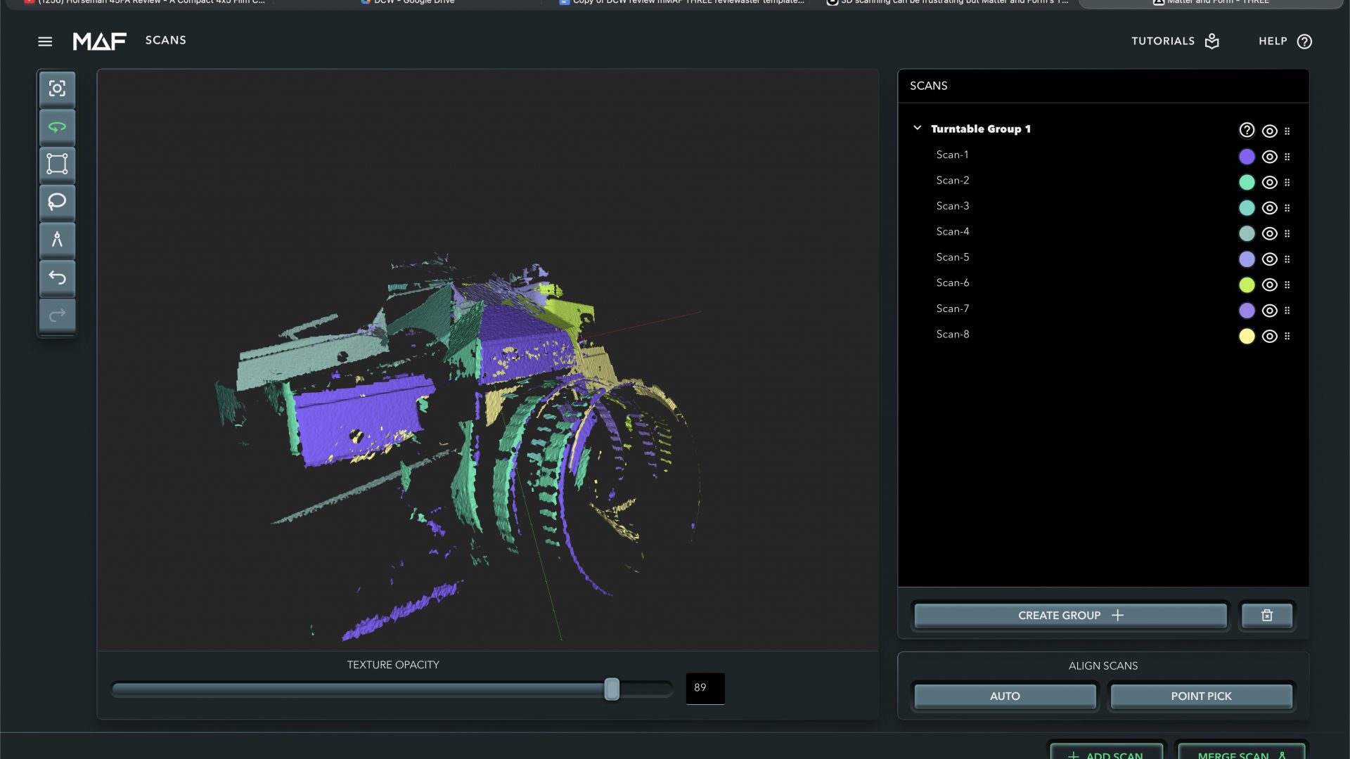Viewport: 1350px width, 759px height.
Task: Click the focus/recenter view tool icon
Action: tap(57, 89)
